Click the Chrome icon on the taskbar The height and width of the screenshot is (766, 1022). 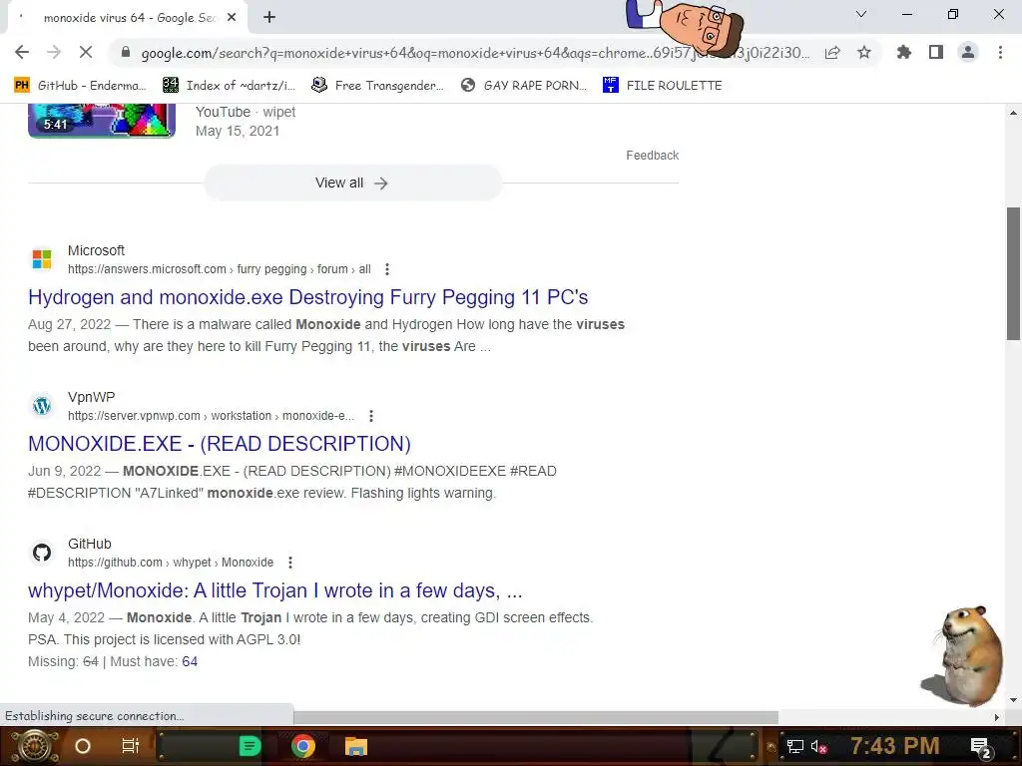303,746
